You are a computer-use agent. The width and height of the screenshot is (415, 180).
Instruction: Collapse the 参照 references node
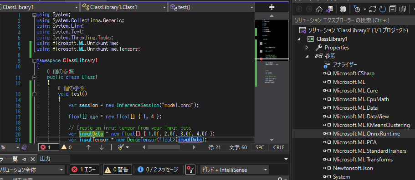click(307, 56)
